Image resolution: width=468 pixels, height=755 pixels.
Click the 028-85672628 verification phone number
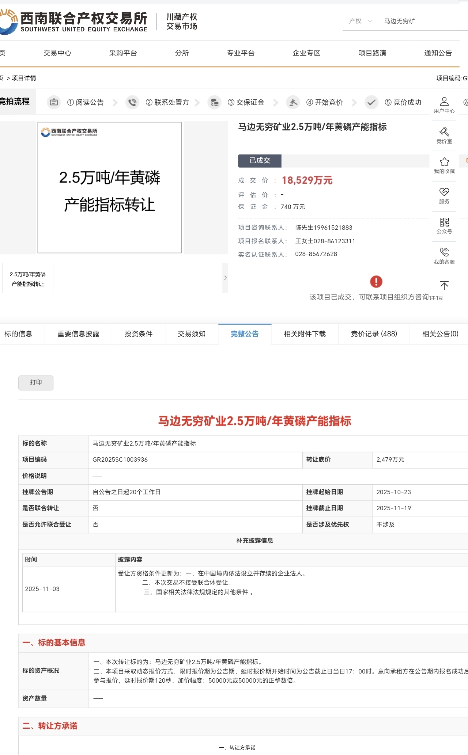click(316, 254)
